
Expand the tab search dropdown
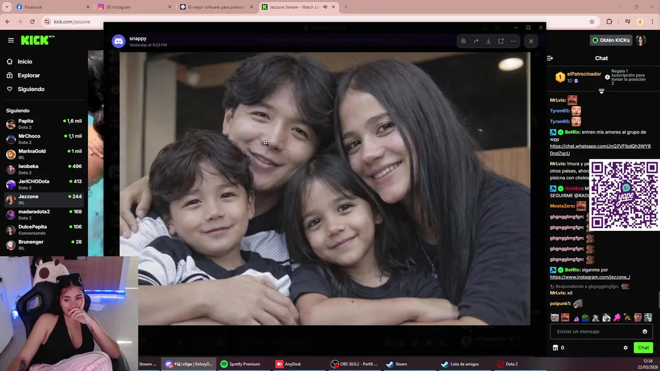pos(7,7)
